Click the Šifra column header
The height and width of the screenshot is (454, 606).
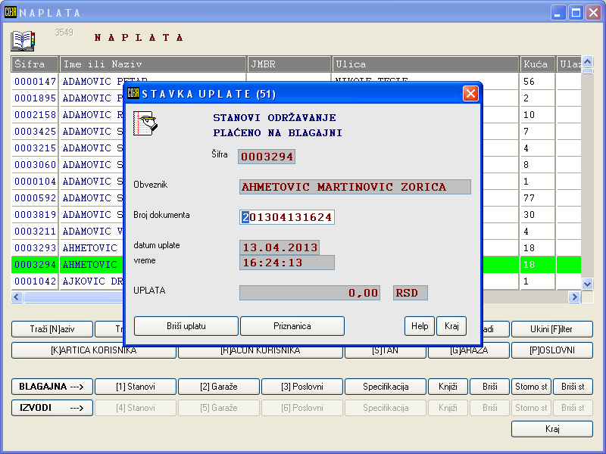(x=35, y=64)
